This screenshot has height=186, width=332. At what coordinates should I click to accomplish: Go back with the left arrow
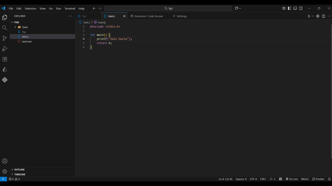tap(94, 8)
